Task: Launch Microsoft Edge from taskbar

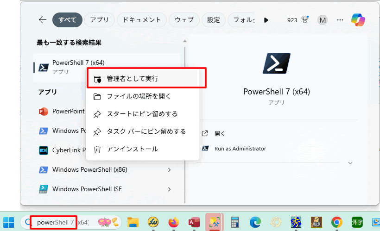Action: pyautogui.click(x=255, y=222)
